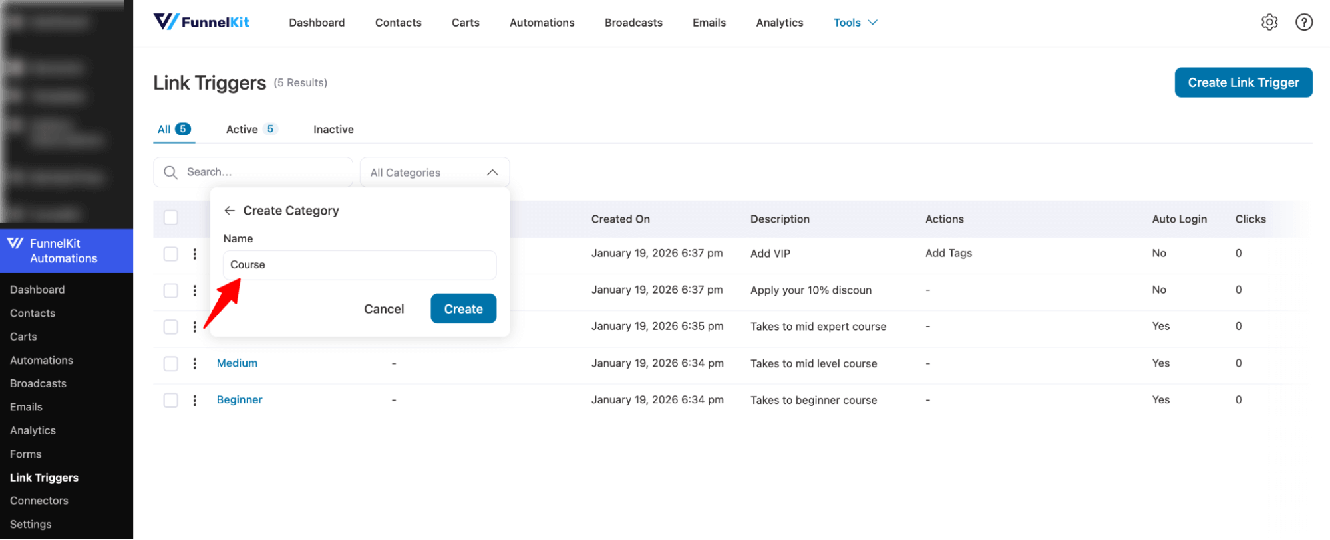
Task: Open Automations in the top navigation
Action: click(542, 23)
